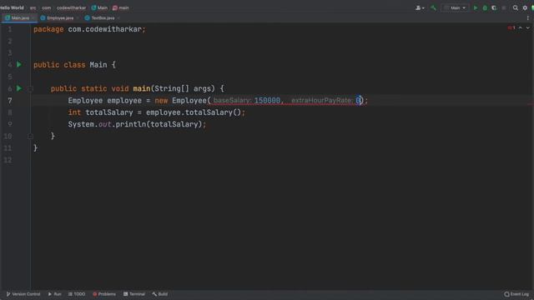Image resolution: width=534 pixels, height=300 pixels.
Task: Close the TextBox.java tab
Action: click(x=118, y=18)
